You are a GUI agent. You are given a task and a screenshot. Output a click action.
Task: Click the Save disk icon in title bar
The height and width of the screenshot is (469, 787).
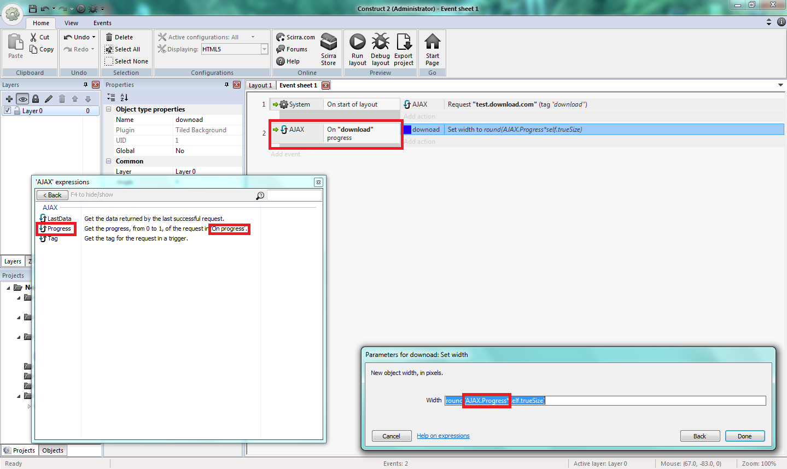tap(33, 9)
